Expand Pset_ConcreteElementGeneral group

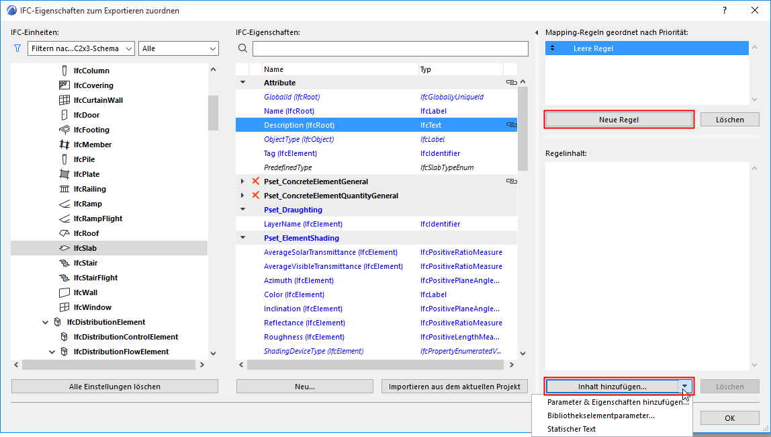point(242,181)
